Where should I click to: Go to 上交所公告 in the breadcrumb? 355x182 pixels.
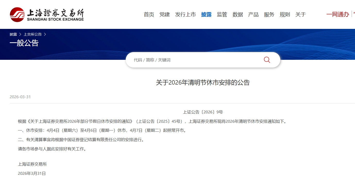33,34
